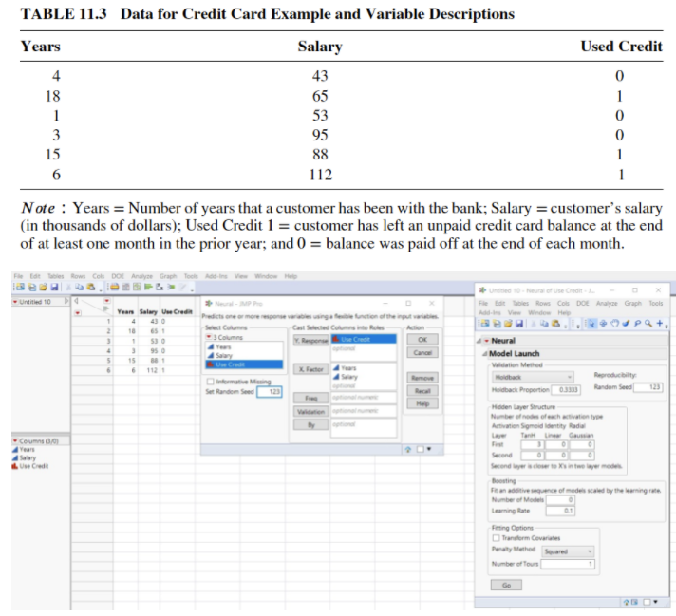Image resolution: width=676 pixels, height=616 pixels.
Task: Open Tables menu in main window
Action: 56,276
